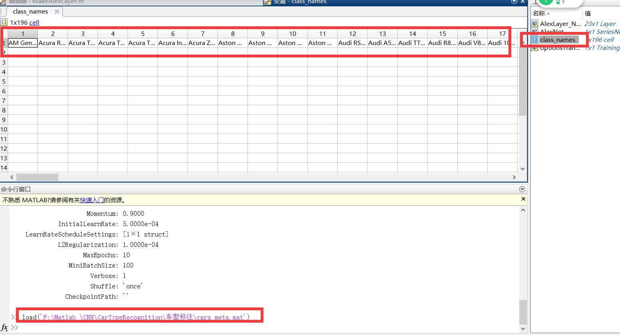620x335 pixels.
Task: Click the InitialLearnRate 5.0000e-04 value
Action: pyautogui.click(x=141, y=224)
